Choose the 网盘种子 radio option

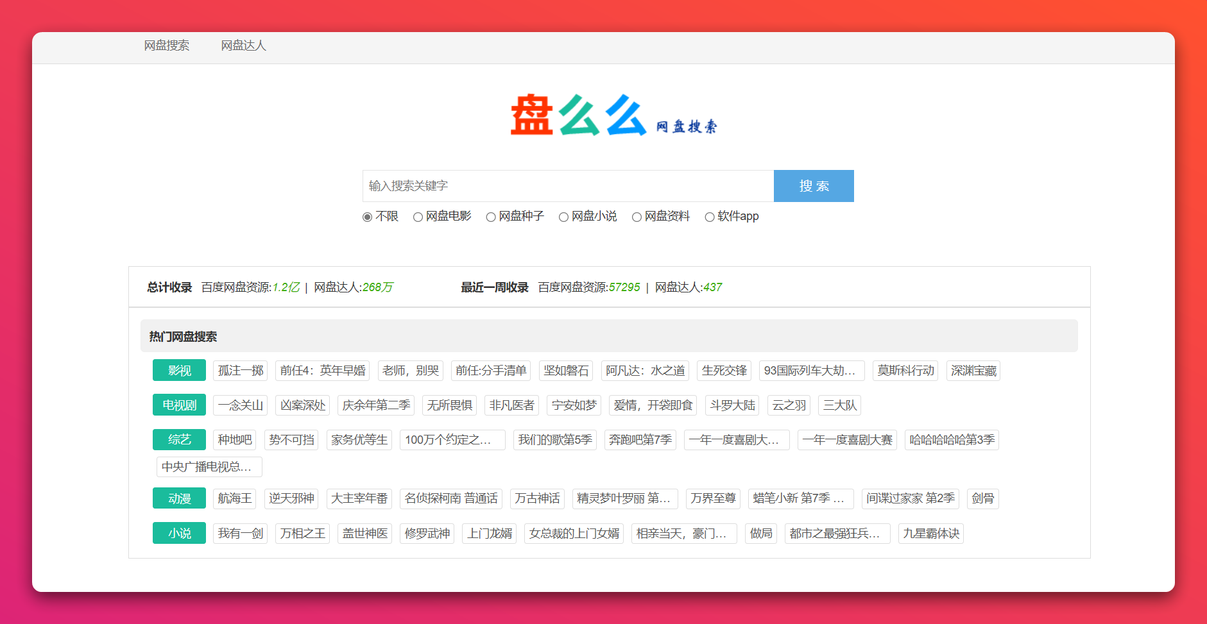(x=491, y=217)
